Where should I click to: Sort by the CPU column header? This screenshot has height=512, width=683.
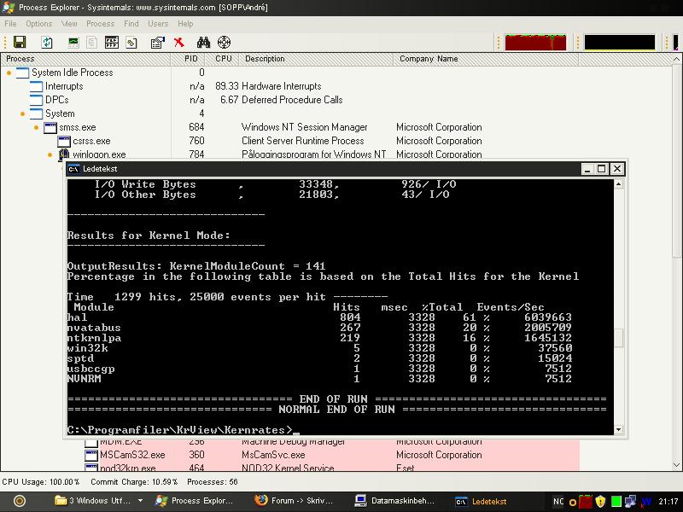[224, 59]
